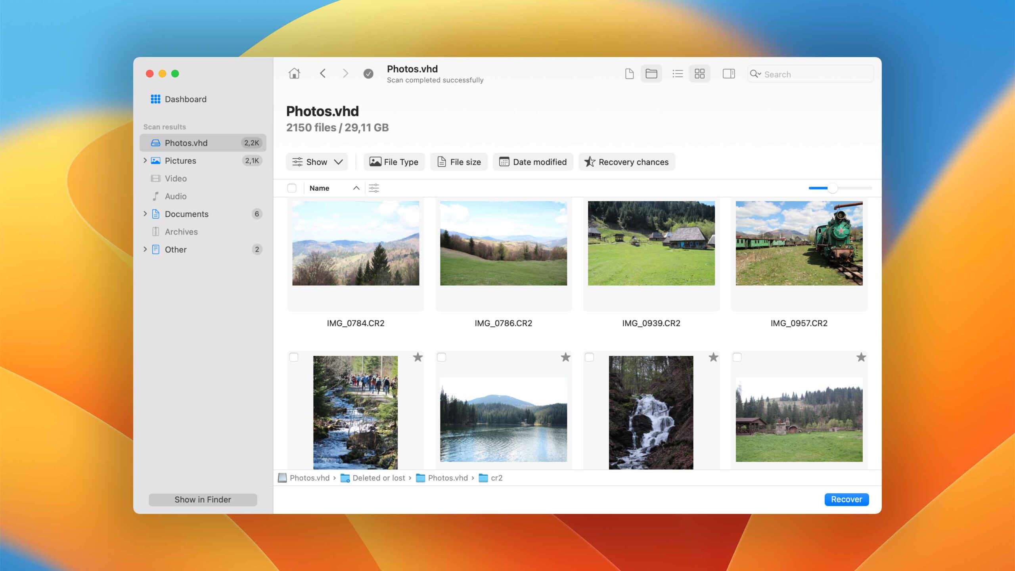
Task: Expand the Documents category in sidebar
Action: (145, 214)
